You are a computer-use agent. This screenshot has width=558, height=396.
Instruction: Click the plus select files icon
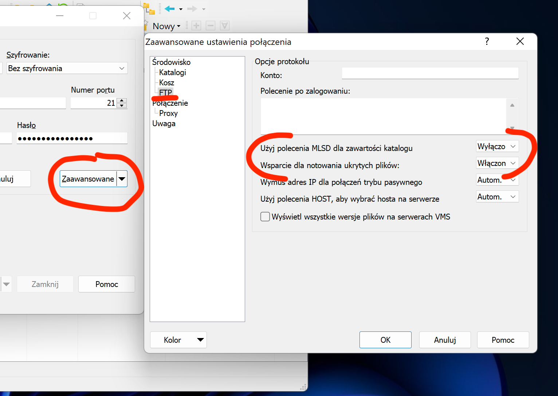(196, 26)
